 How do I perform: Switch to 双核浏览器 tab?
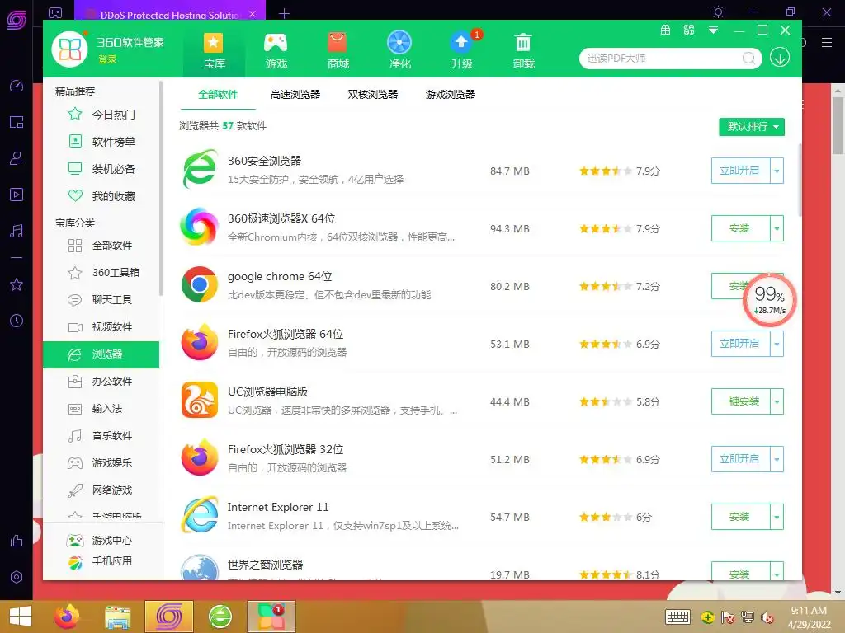pos(373,95)
